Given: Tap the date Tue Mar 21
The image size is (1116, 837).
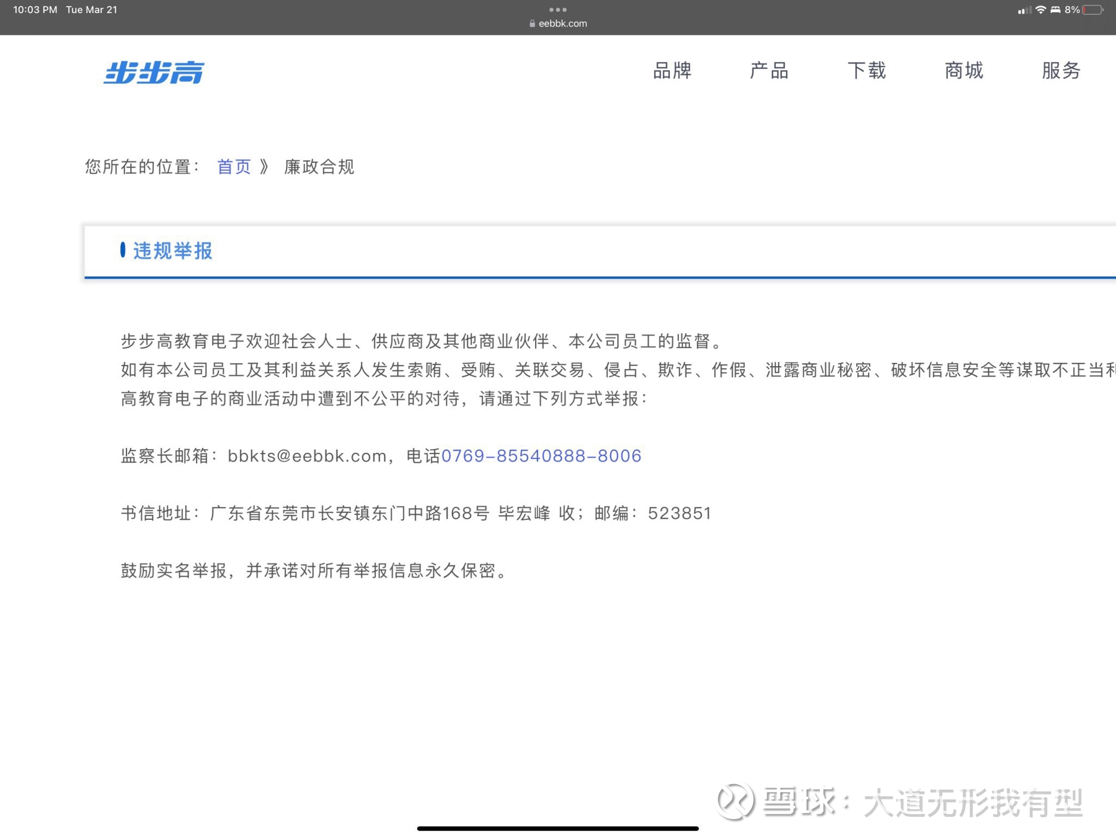Looking at the screenshot, I should (x=92, y=10).
